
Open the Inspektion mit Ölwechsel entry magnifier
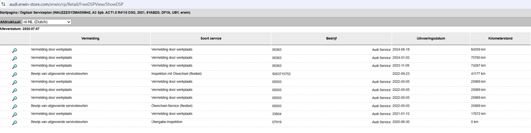(15, 74)
